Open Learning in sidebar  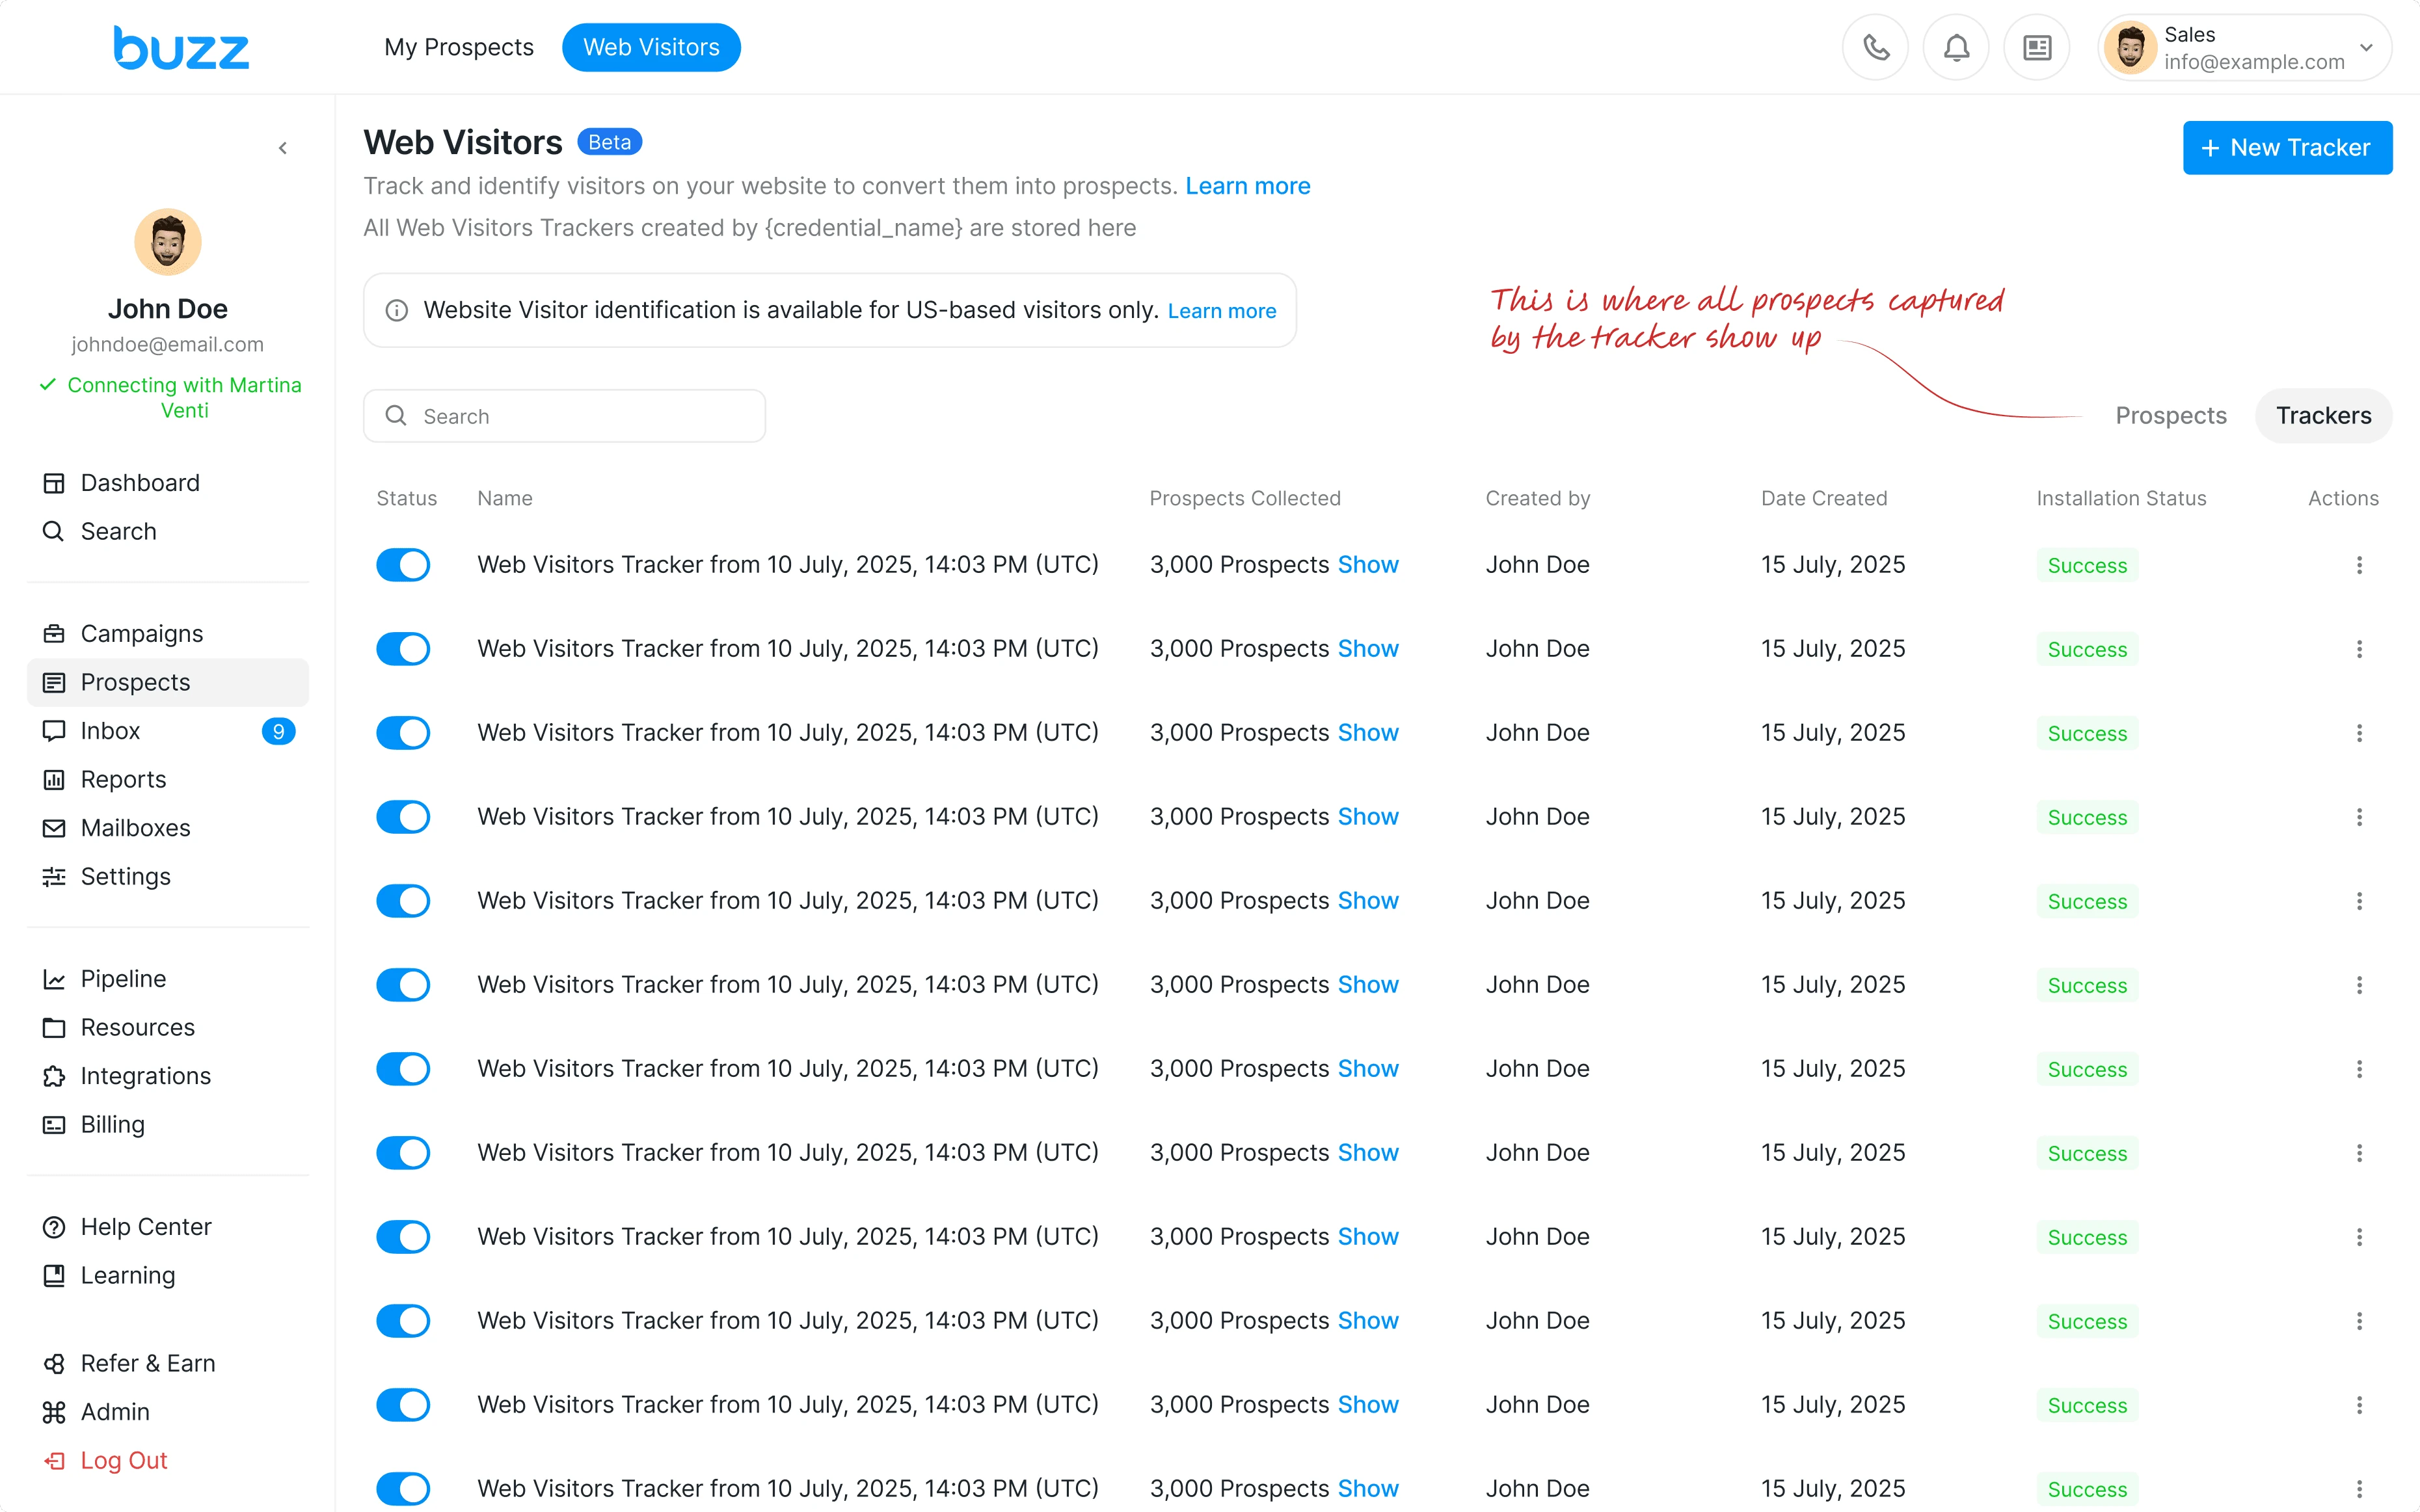point(168,1275)
